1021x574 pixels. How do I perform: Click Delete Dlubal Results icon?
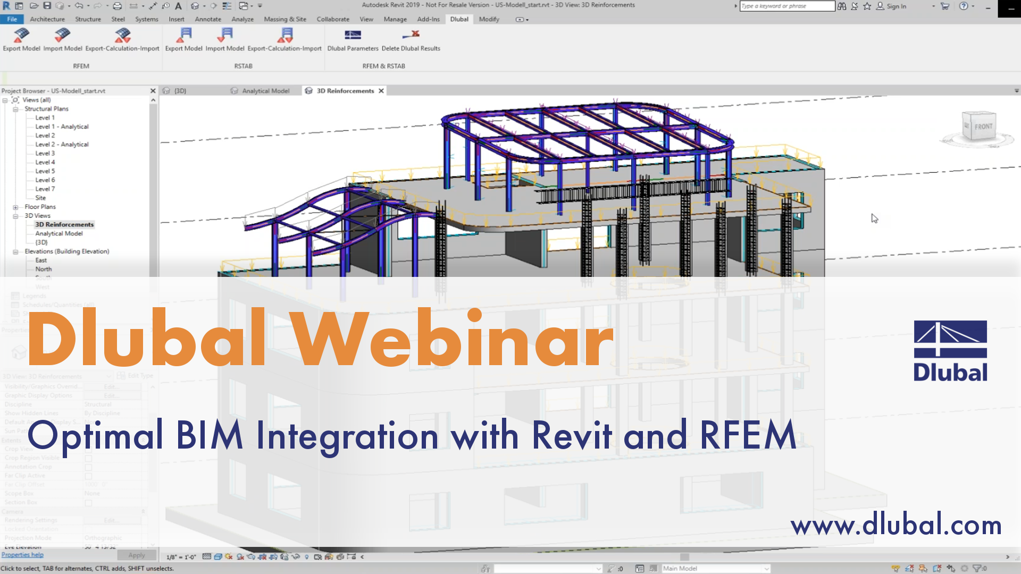[411, 35]
